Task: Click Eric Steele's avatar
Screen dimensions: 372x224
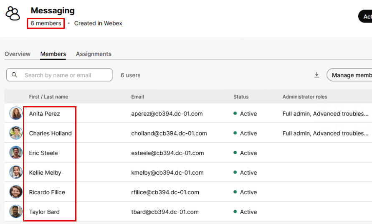Action: click(x=16, y=153)
